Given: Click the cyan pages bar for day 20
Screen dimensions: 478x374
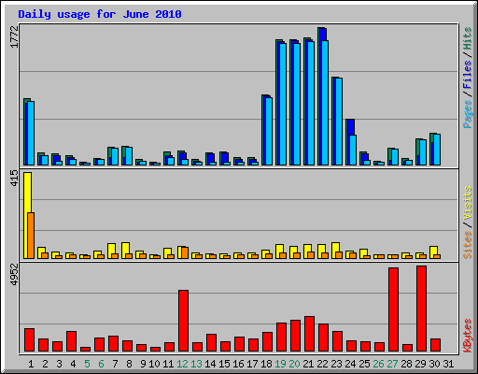Looking at the screenshot, I should coord(297,104).
